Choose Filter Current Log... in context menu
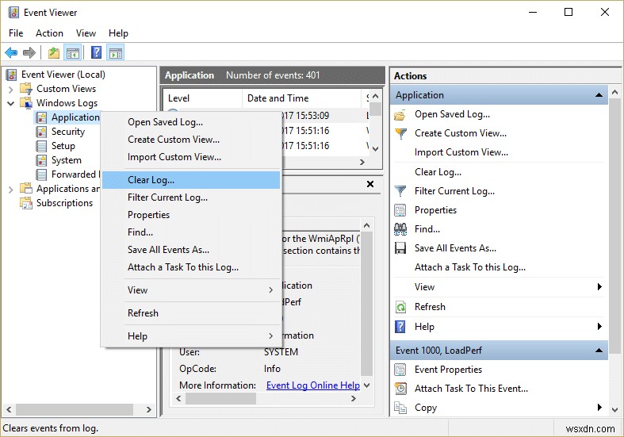Image resolution: width=624 pixels, height=437 pixels. click(x=191, y=197)
